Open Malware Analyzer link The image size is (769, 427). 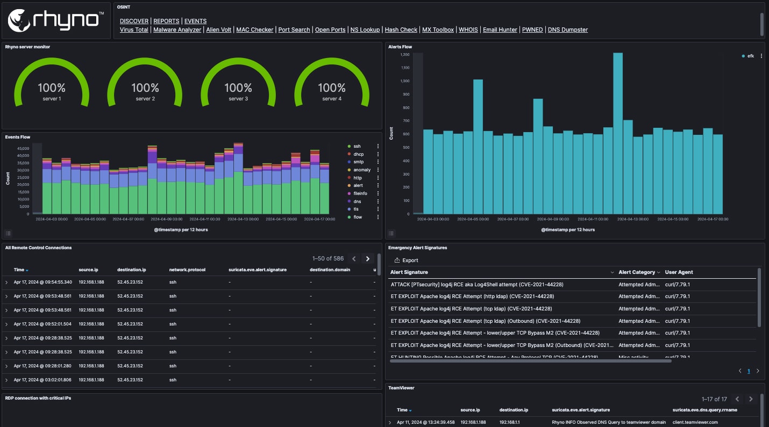point(177,30)
